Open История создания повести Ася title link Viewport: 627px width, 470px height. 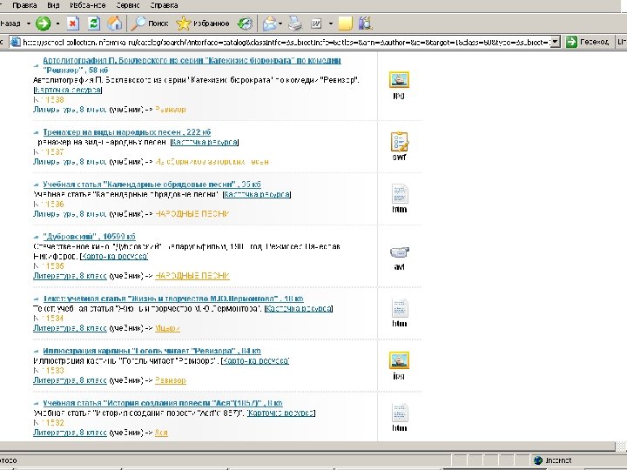pyautogui.click(x=162, y=403)
